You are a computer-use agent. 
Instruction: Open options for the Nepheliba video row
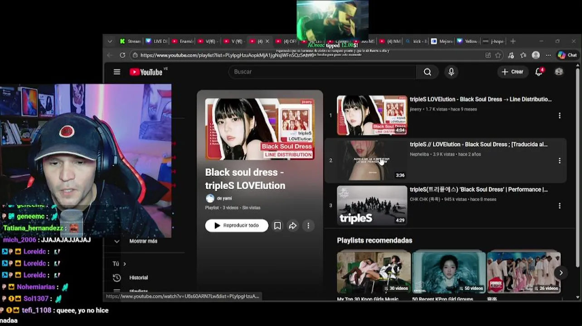559,161
